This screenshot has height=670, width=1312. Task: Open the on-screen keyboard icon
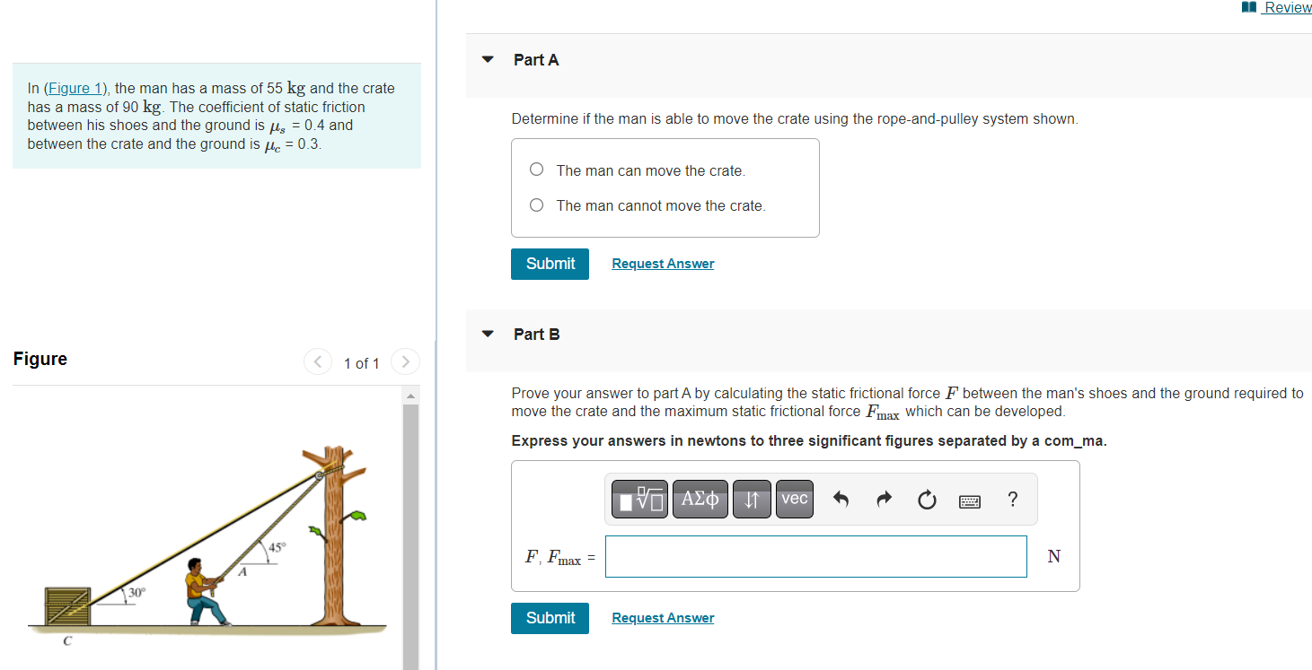coord(969,500)
